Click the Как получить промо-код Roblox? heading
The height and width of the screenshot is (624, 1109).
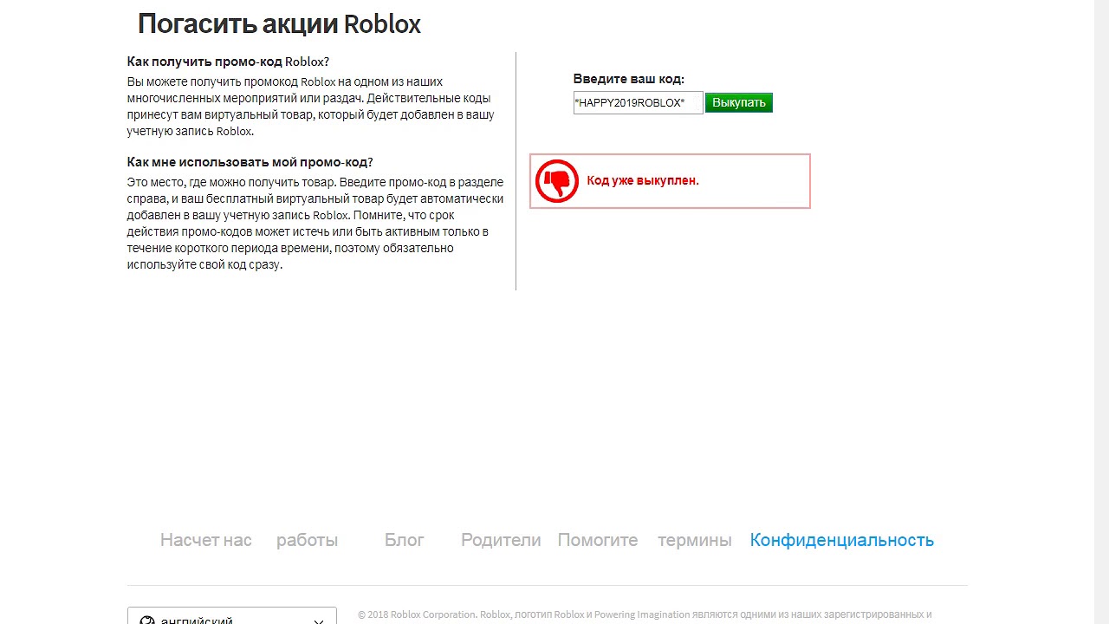228,62
